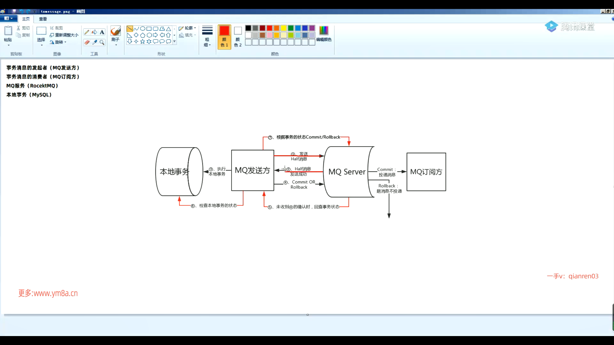Select the Fill with color bucket tool
Viewport: 614px width, 345px height.
[94, 32]
